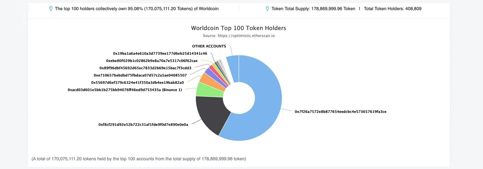
Task: Click the Binance 1 address label
Action: click(125, 90)
